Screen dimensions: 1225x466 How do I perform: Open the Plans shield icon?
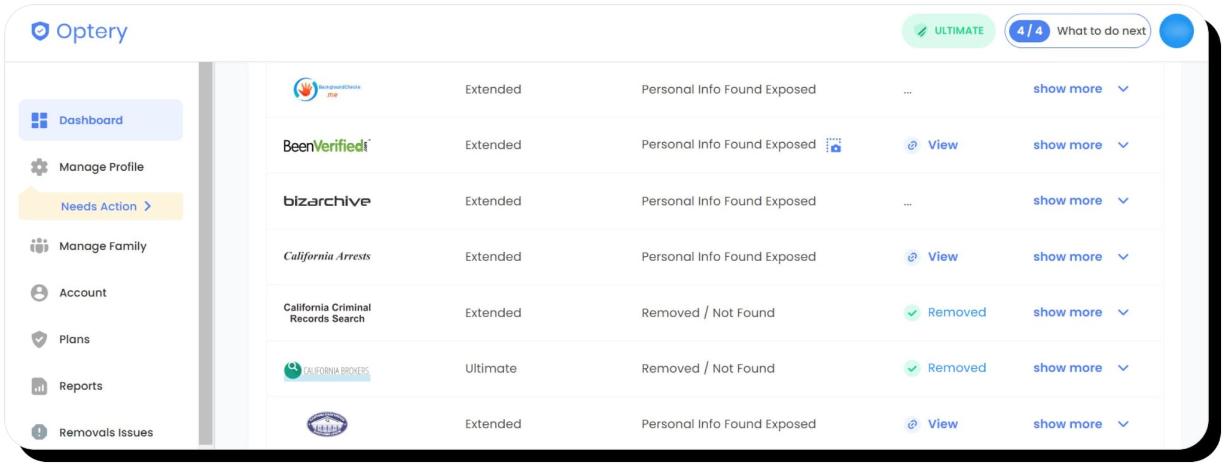(x=38, y=339)
